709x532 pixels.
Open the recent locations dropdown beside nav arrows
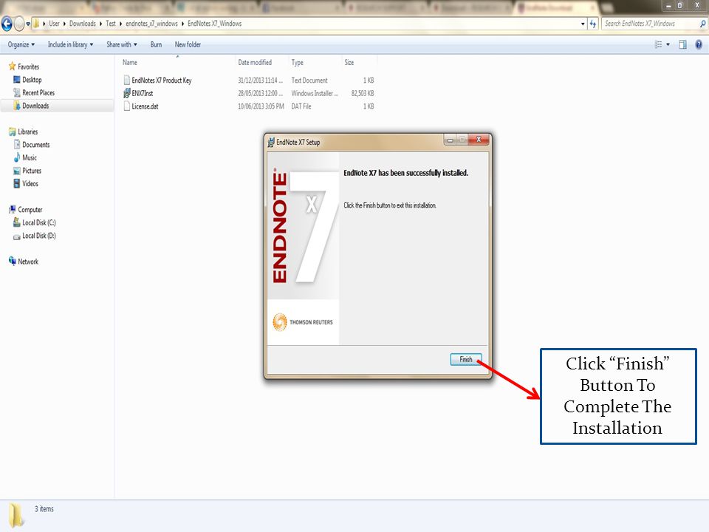(28, 24)
